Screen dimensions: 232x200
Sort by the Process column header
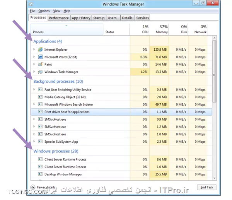click(67, 29)
